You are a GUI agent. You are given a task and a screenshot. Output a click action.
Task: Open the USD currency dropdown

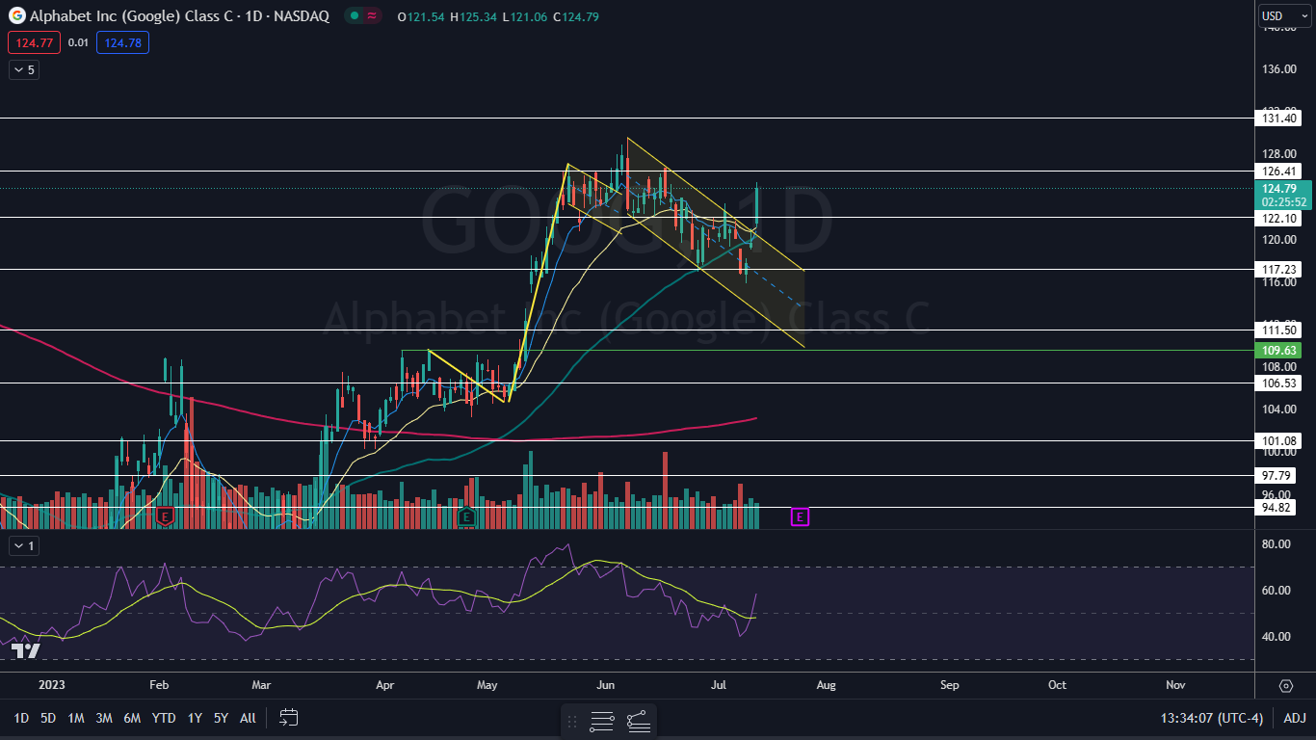click(x=1285, y=15)
